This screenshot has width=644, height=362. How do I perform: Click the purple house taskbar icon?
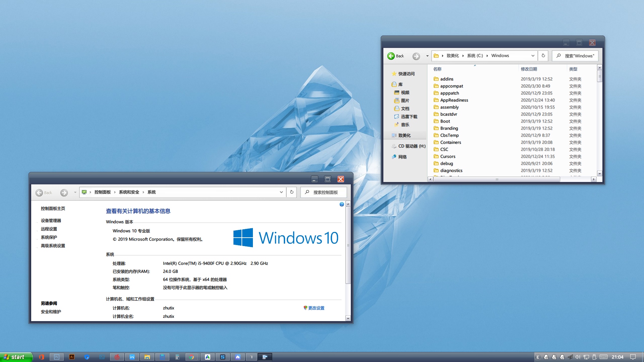point(238,357)
